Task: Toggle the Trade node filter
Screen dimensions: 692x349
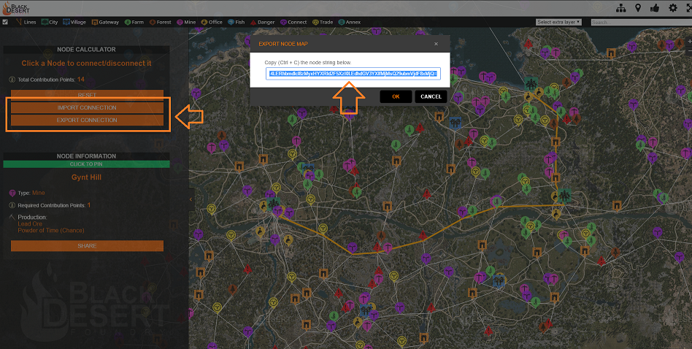Action: pyautogui.click(x=323, y=22)
